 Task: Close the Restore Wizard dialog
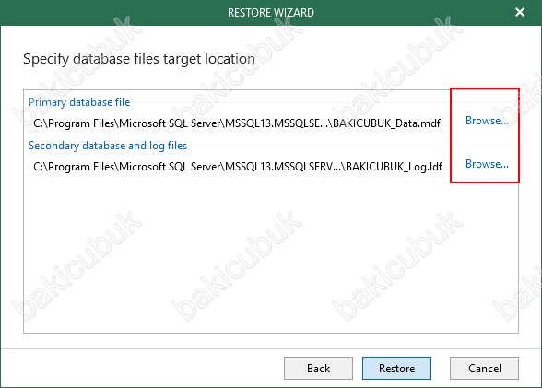pyautogui.click(x=520, y=12)
